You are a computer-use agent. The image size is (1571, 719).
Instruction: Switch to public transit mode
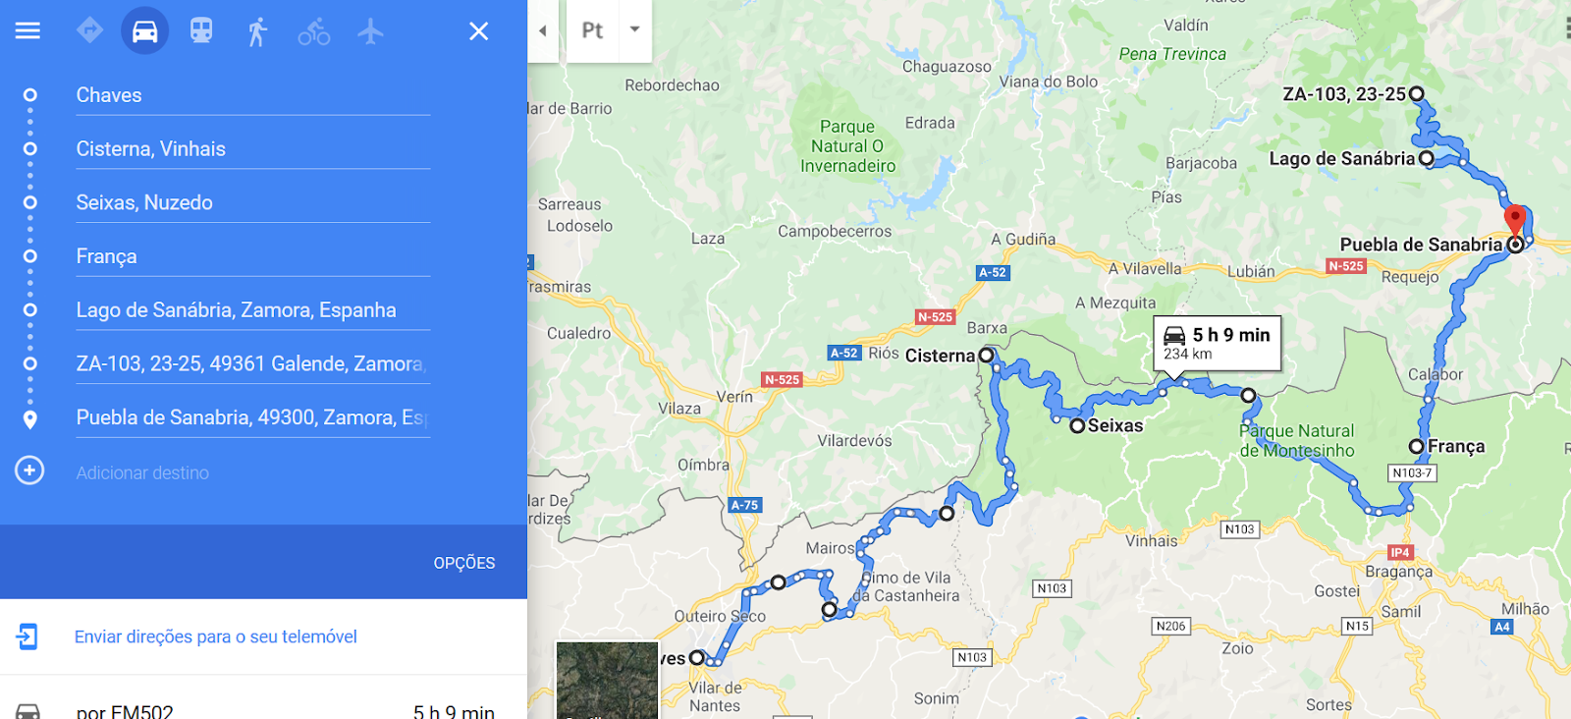point(201,30)
